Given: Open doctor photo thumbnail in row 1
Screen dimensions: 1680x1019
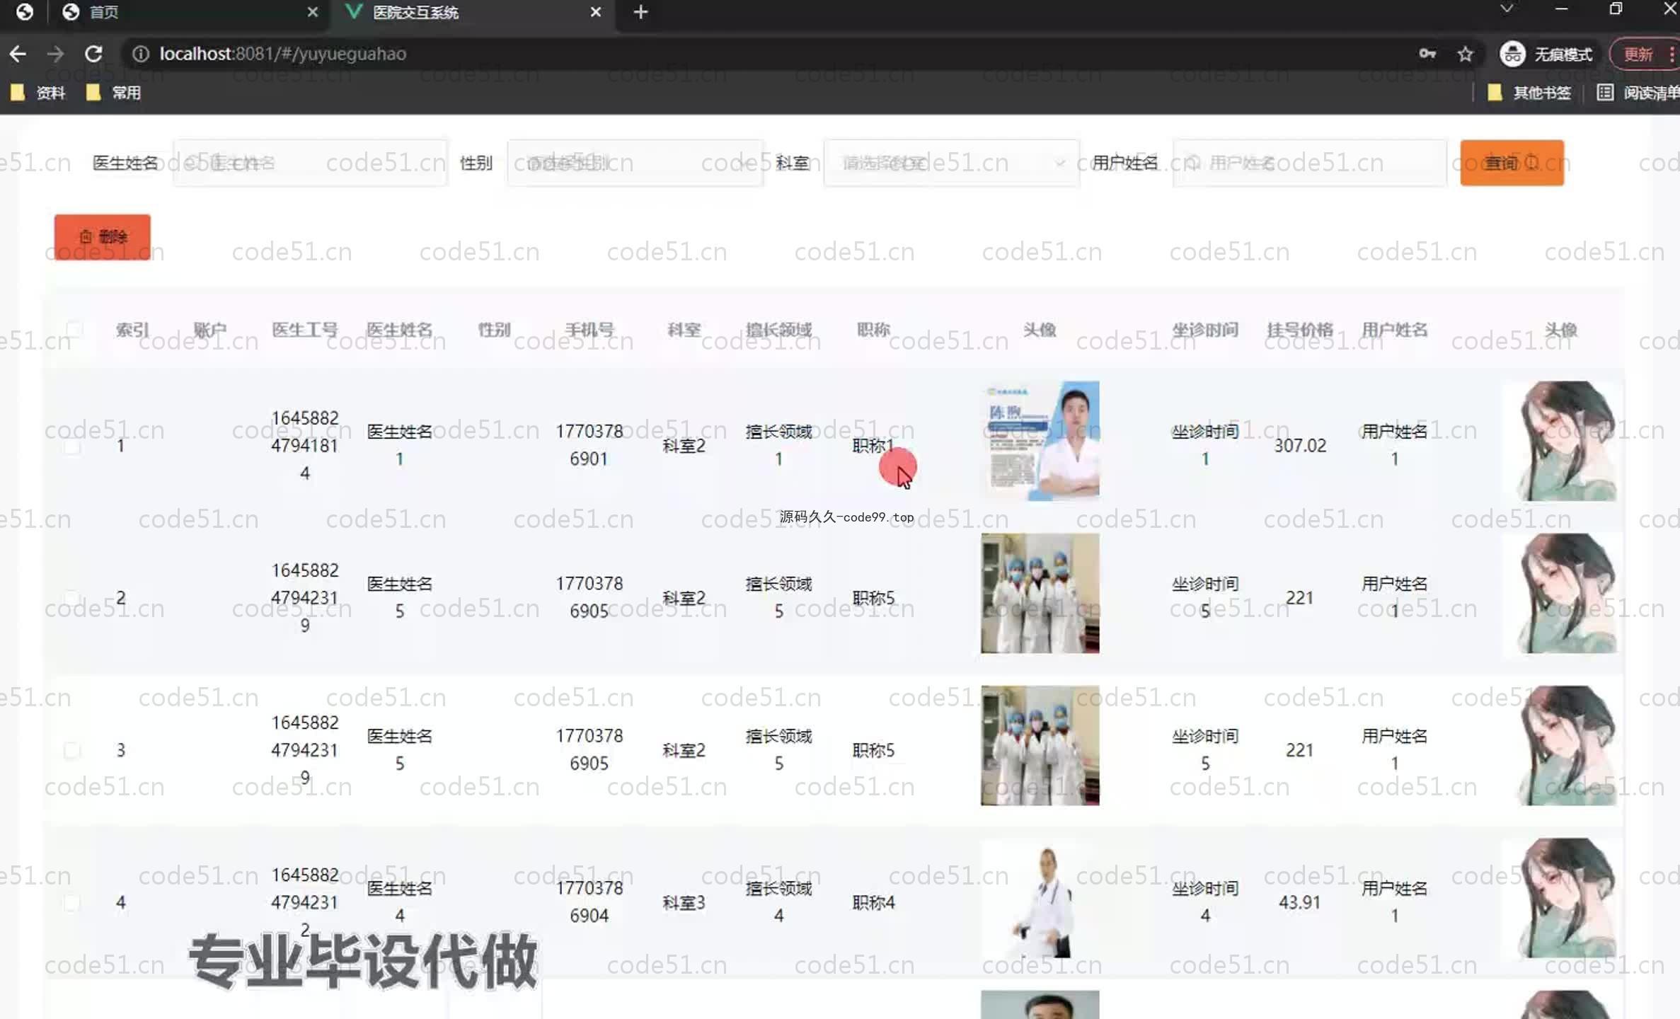Looking at the screenshot, I should pos(1040,441).
